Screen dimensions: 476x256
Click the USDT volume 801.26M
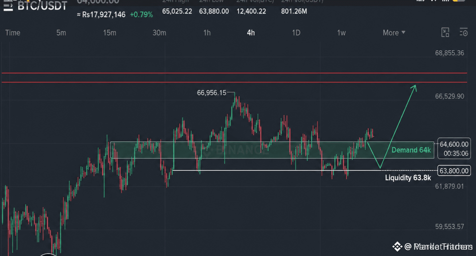tap(294, 11)
